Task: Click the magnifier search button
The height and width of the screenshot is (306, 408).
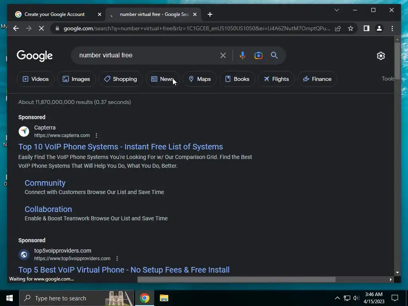Action: [x=274, y=55]
